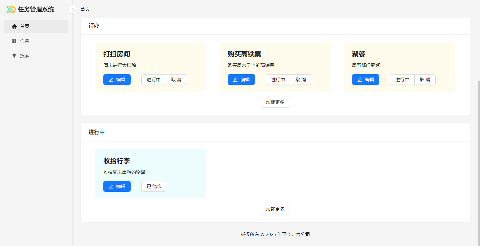Click the 收拾行李 card title

coord(117,161)
